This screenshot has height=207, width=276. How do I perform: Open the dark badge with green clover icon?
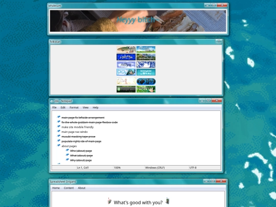[126, 89]
